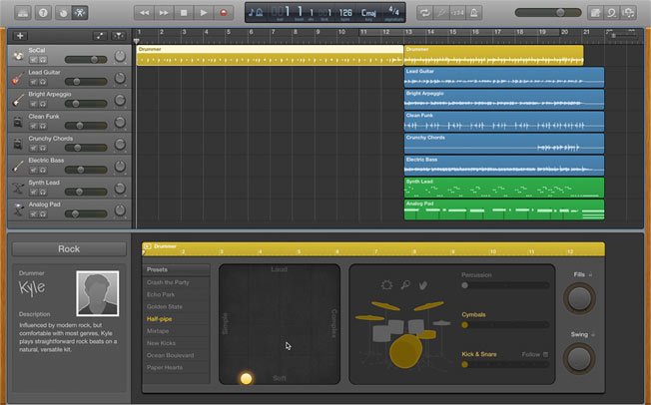
Task: Solo the Clean Funk track
Action: tap(43, 126)
